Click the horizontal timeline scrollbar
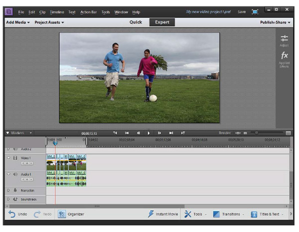Image resolution: width=299 pixels, height=232 pixels. pos(97,206)
